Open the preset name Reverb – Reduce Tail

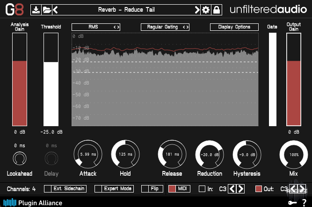pyautogui.click(x=126, y=9)
